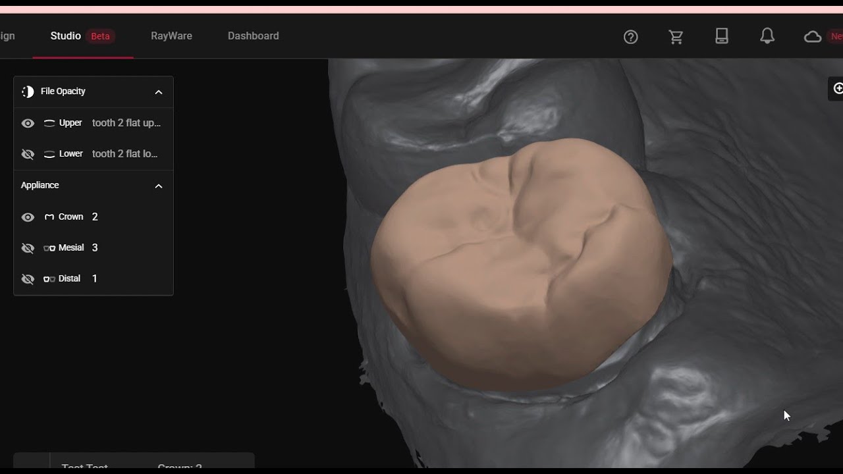Click the Mesial contact icon
This screenshot has width=843, height=474.
coord(49,248)
